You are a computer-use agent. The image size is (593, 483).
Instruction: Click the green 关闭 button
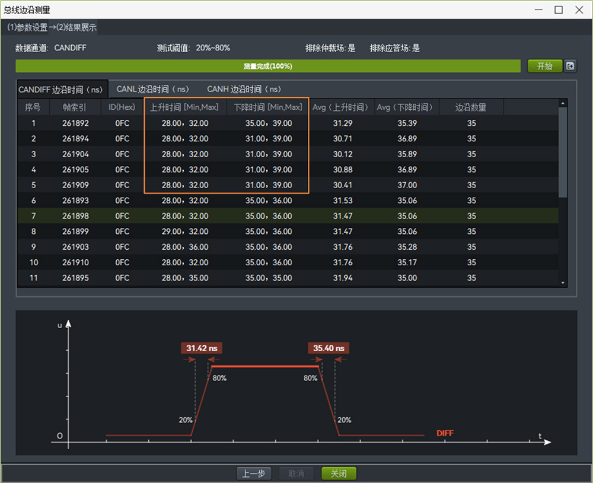point(339,474)
